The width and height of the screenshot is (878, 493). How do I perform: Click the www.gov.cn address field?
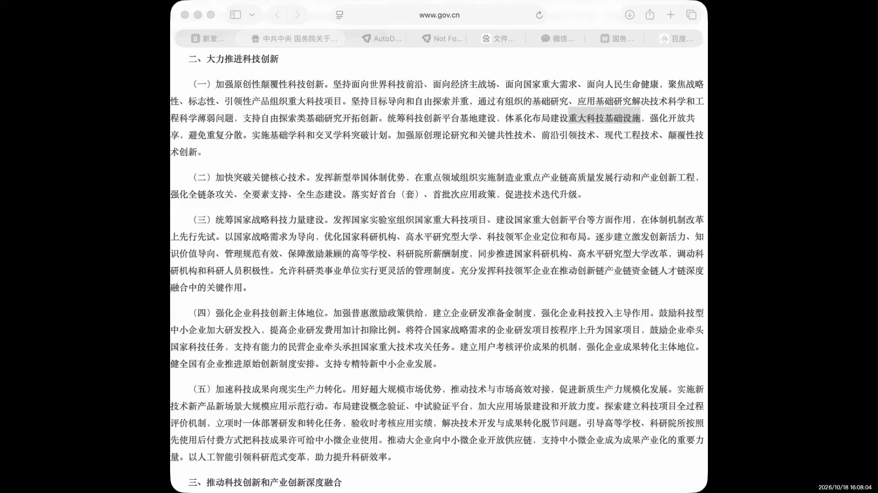click(x=439, y=15)
